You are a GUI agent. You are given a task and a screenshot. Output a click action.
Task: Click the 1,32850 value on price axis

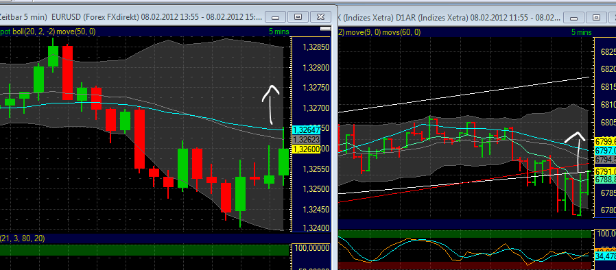coord(316,47)
